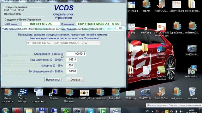The width and height of the screenshot is (202, 113).
Task: Open the Windows Start menu
Action: (5, 110)
